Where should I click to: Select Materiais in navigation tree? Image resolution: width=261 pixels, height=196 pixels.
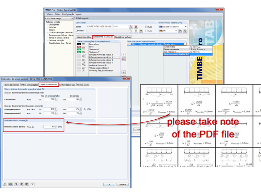pyautogui.click(x=52, y=27)
